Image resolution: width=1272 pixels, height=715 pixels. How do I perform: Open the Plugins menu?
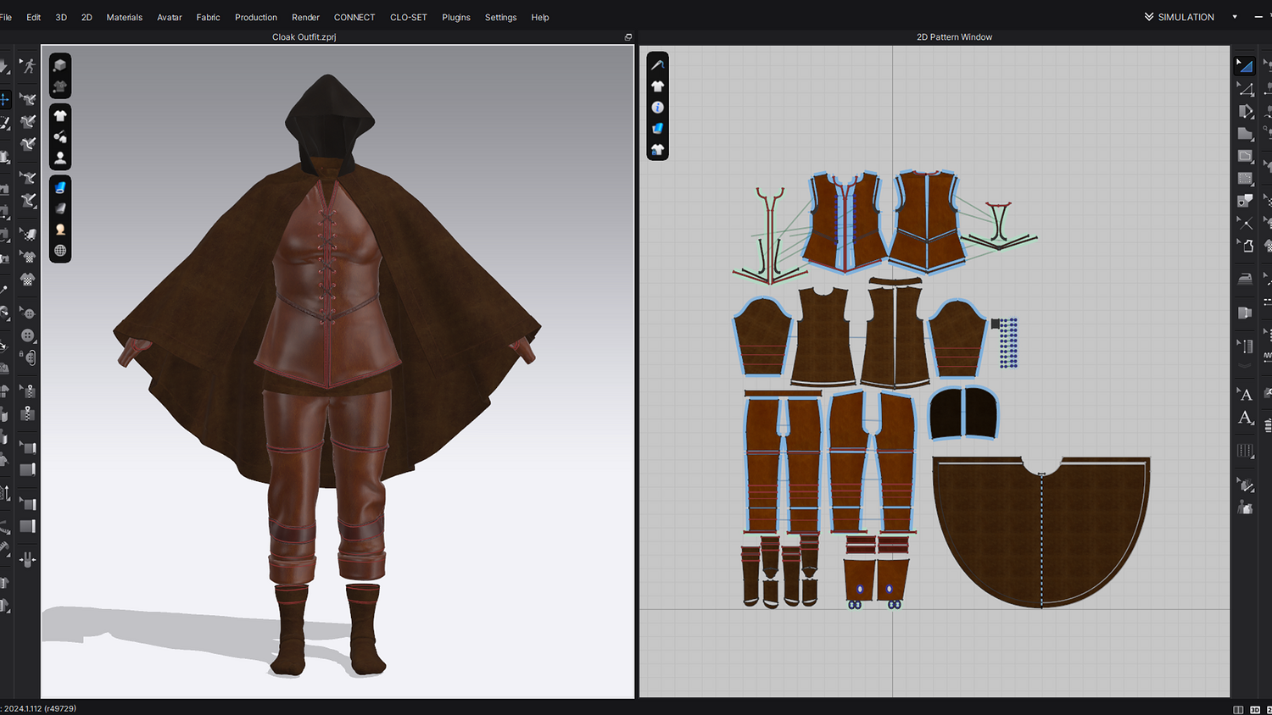tap(456, 17)
